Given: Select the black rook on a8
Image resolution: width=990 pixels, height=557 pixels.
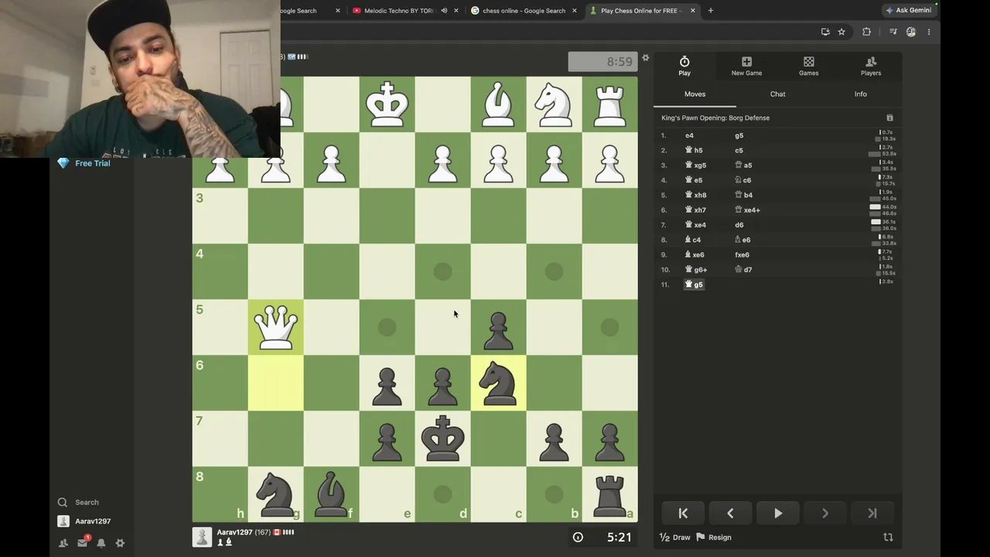Looking at the screenshot, I should pyautogui.click(x=610, y=494).
